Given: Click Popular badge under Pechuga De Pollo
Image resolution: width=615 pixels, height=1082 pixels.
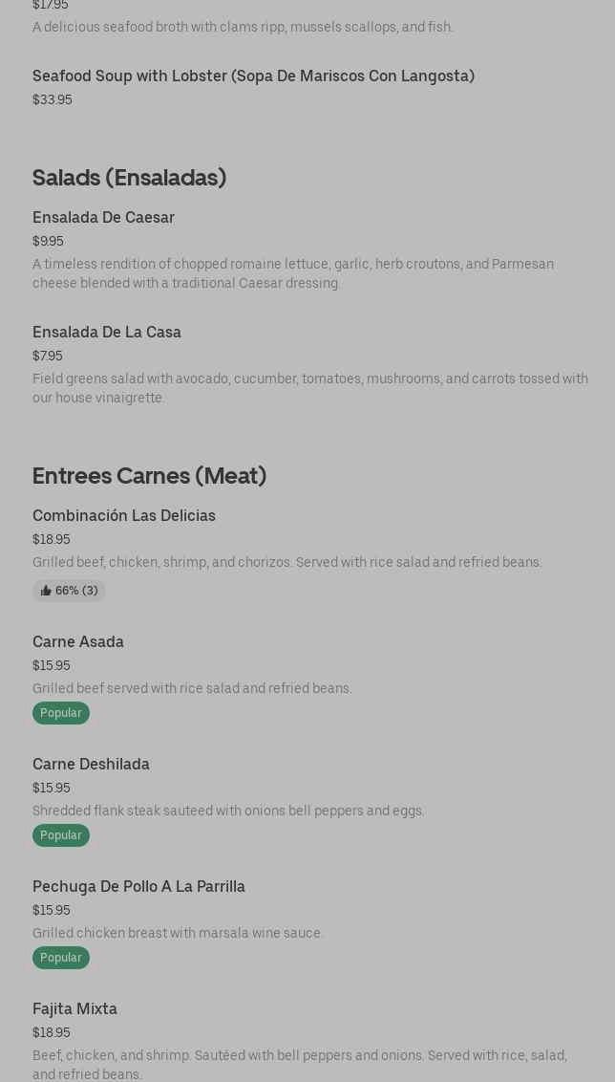Looking at the screenshot, I should (x=60, y=958).
